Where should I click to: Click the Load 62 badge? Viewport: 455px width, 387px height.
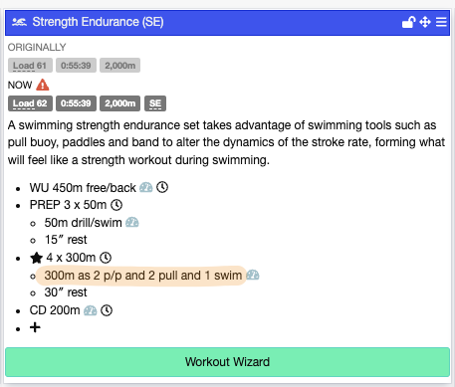[30, 103]
